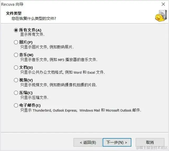Click the 只显示图片文件 description text
The width and height of the screenshot is (169, 151).
coord(47,47)
